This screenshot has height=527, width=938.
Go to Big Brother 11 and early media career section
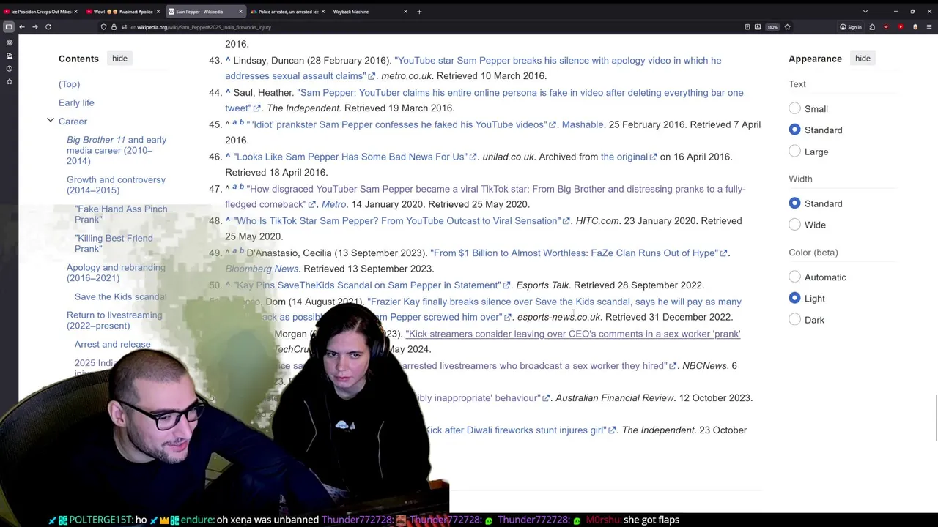pyautogui.click(x=117, y=150)
